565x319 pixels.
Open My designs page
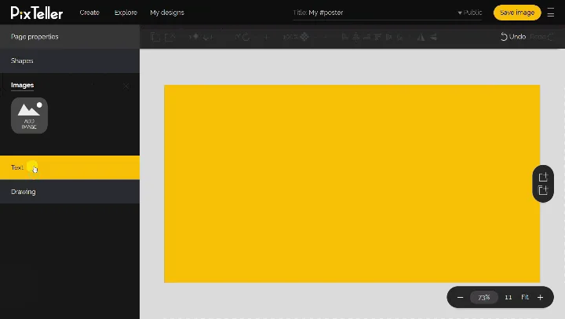coord(166,13)
